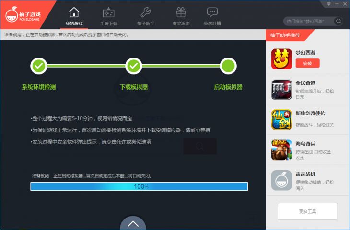Open the 新仙剑奇侠传 game icon
The width and height of the screenshot is (350, 230).
[x=281, y=119]
